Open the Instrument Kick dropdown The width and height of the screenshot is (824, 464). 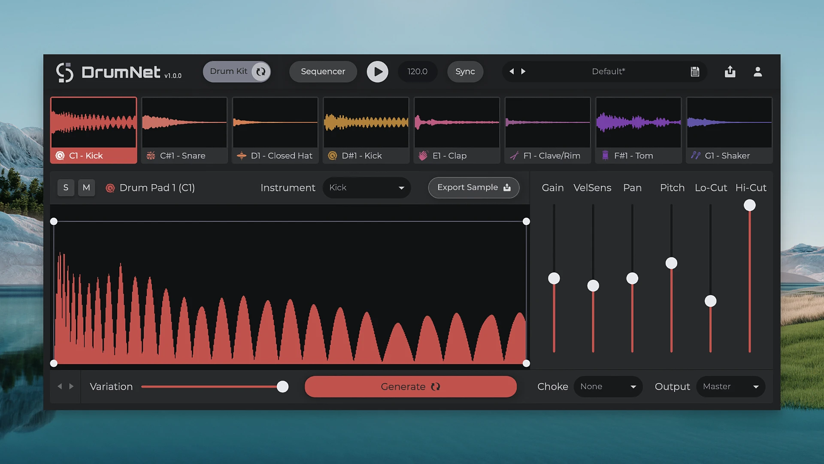[x=367, y=188]
